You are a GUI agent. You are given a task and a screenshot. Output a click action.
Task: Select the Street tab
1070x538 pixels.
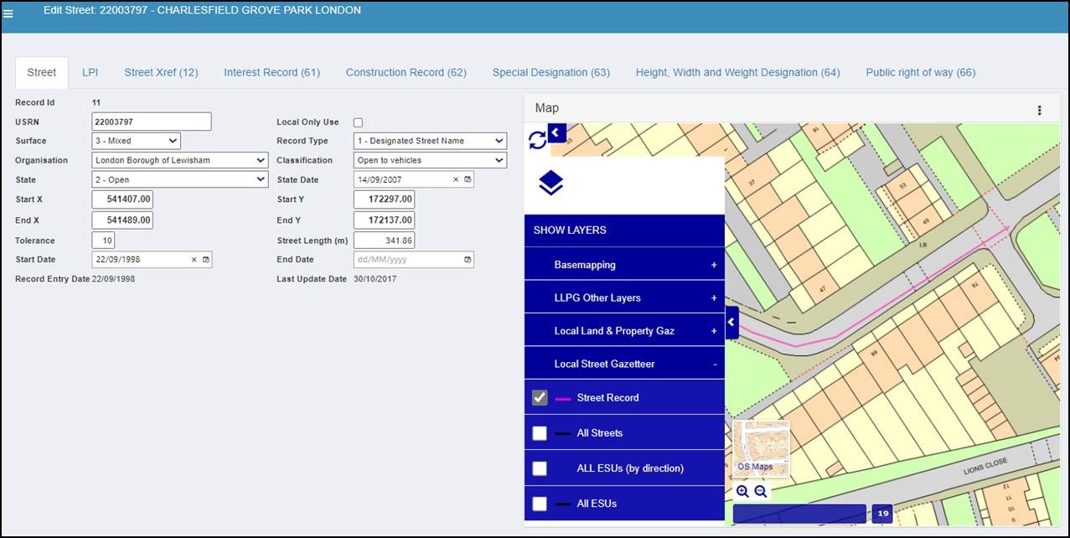[42, 72]
